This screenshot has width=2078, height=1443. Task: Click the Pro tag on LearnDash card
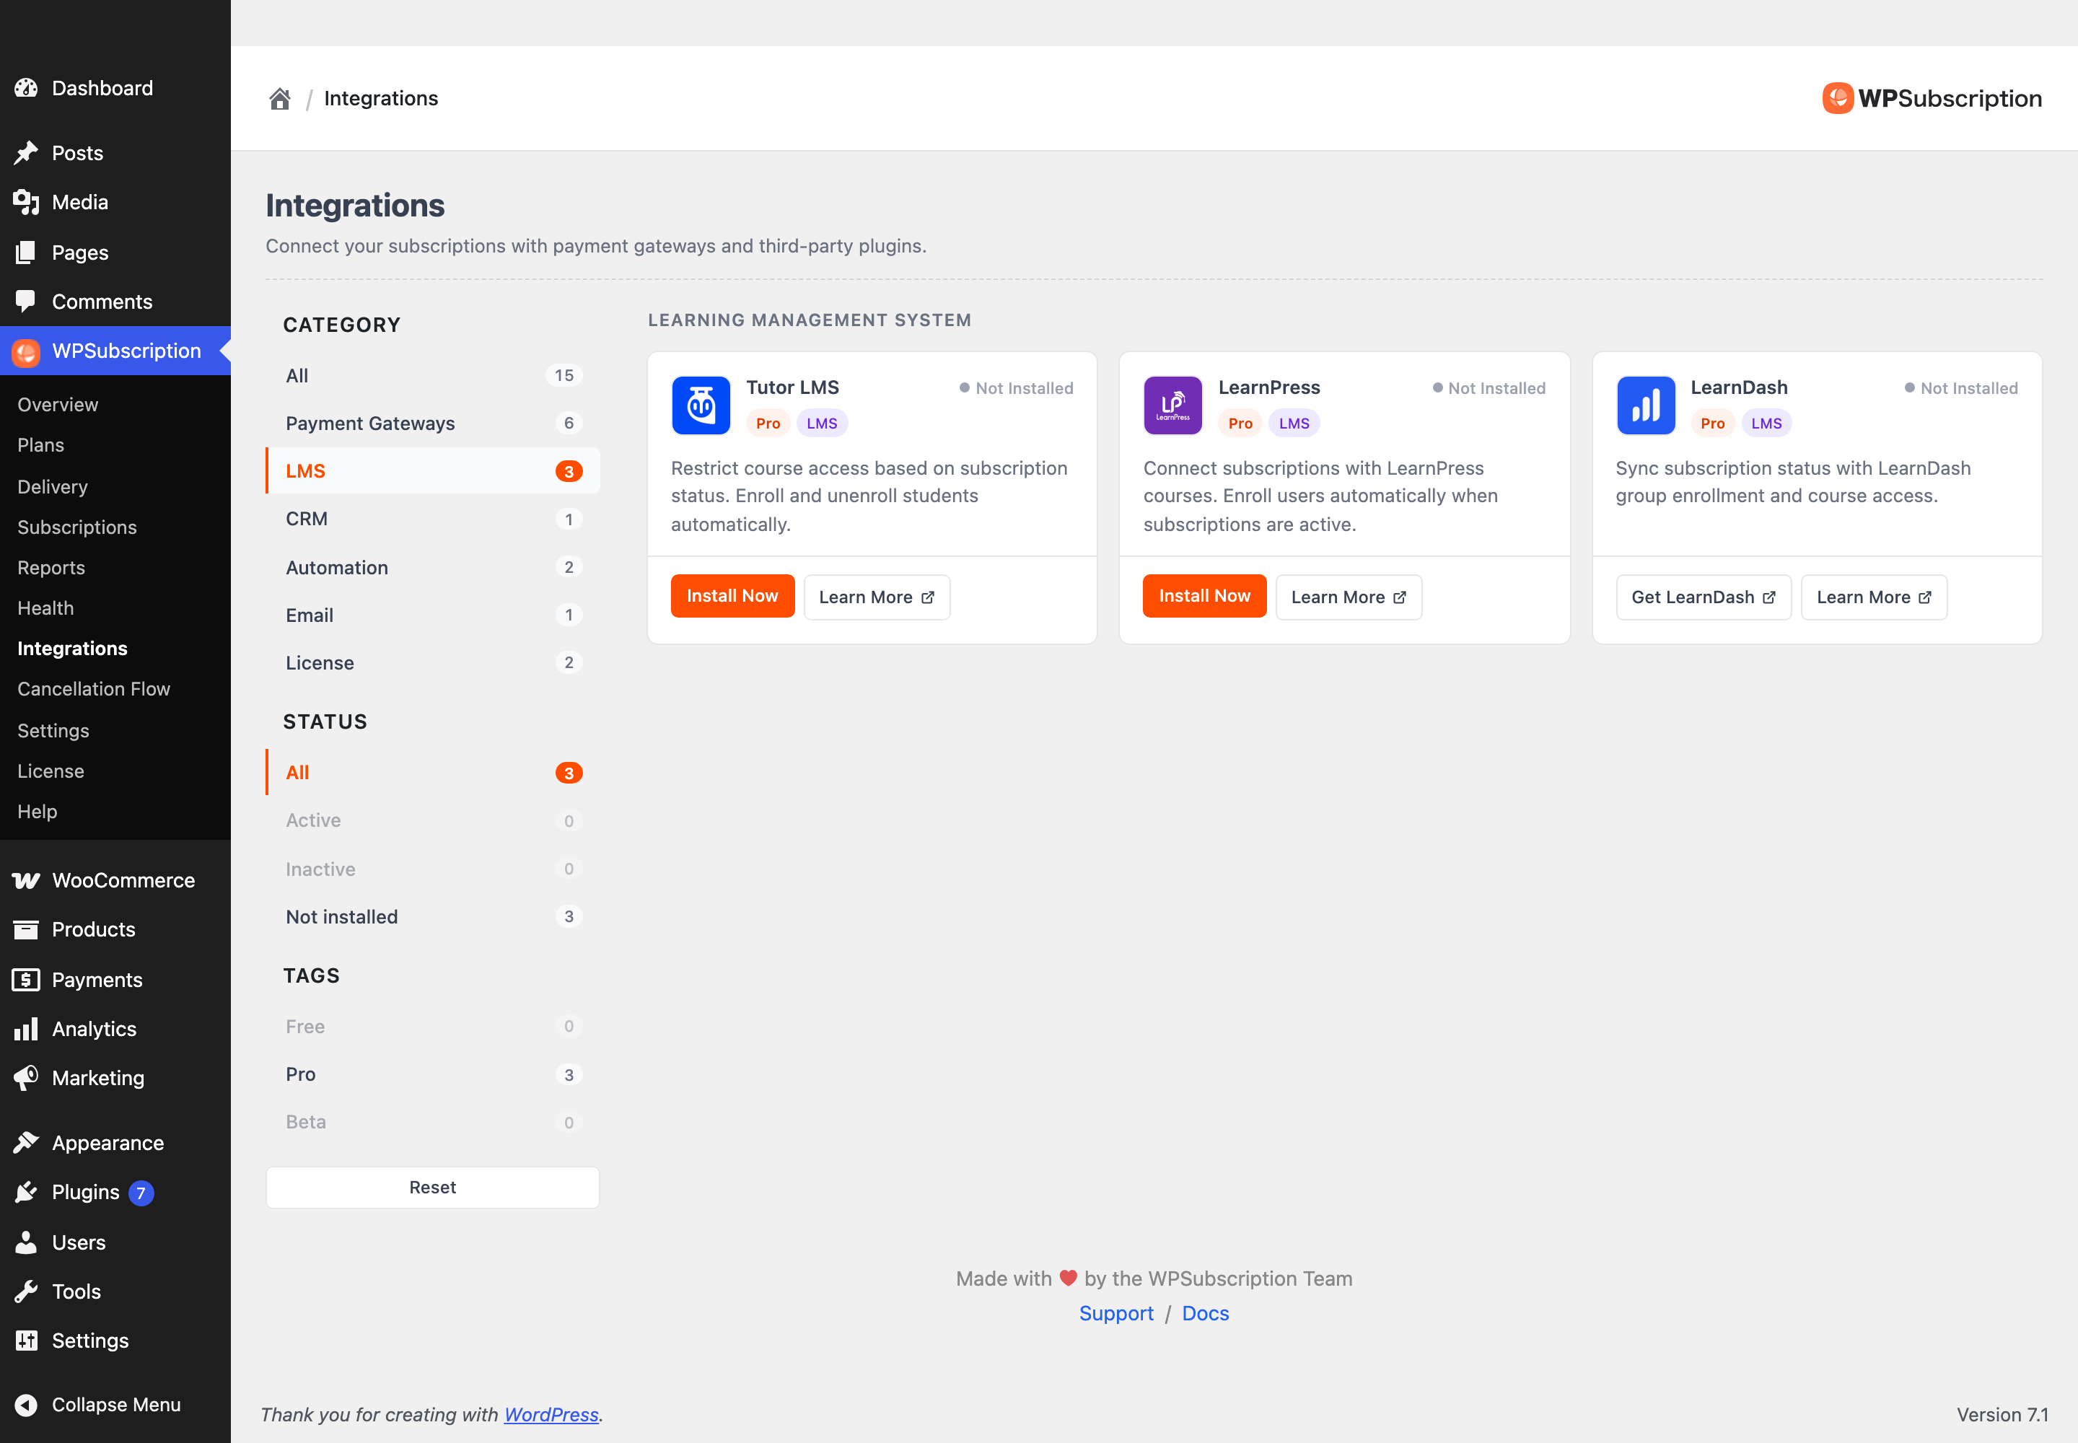pyautogui.click(x=1711, y=423)
